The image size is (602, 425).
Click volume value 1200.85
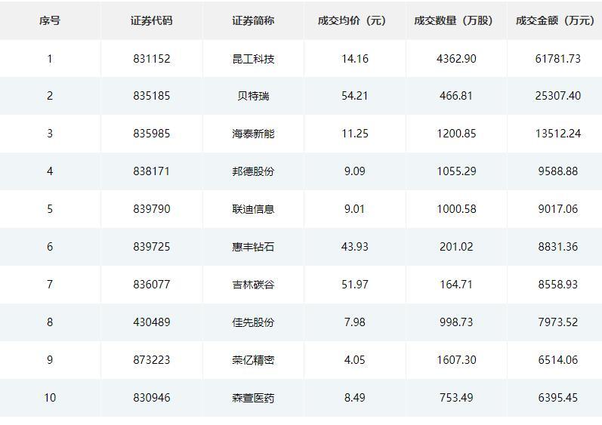coord(456,134)
